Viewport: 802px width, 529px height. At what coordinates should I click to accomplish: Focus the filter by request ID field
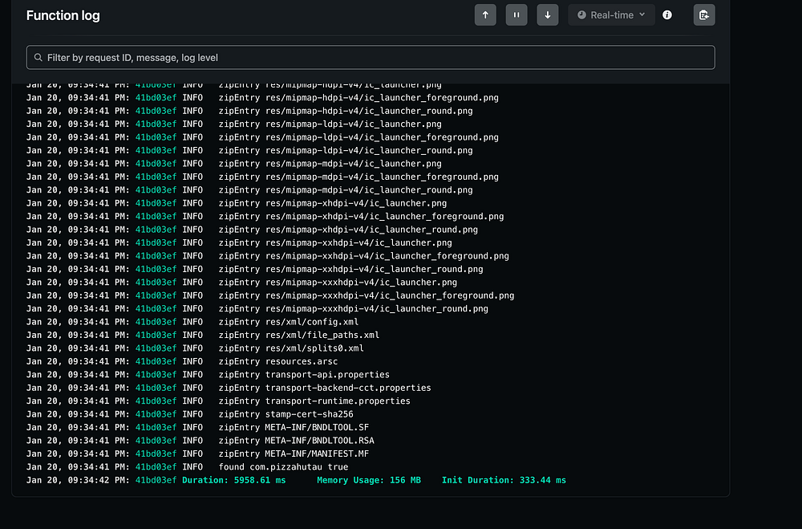[377, 57]
